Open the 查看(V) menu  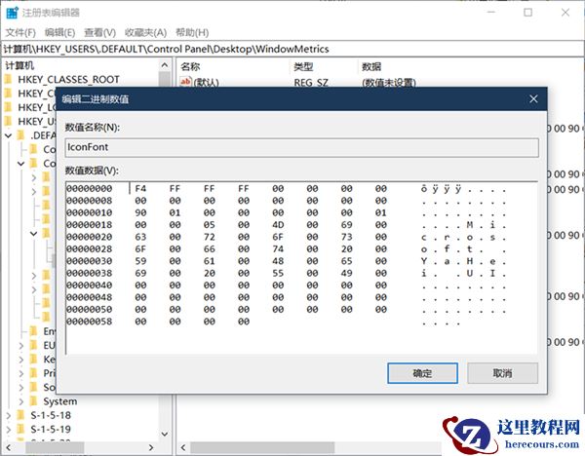pyautogui.click(x=99, y=33)
